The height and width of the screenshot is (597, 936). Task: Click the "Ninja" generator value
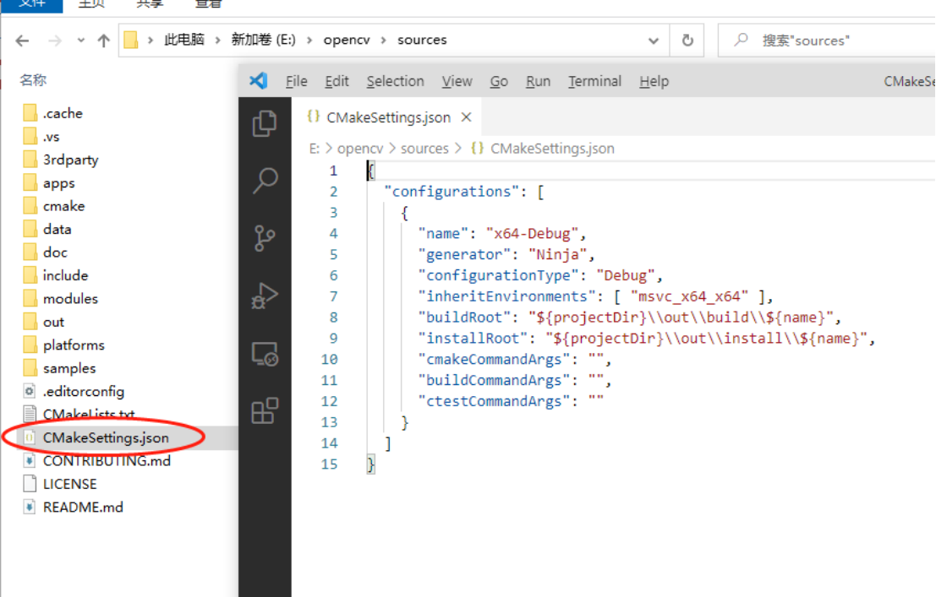[557, 255]
